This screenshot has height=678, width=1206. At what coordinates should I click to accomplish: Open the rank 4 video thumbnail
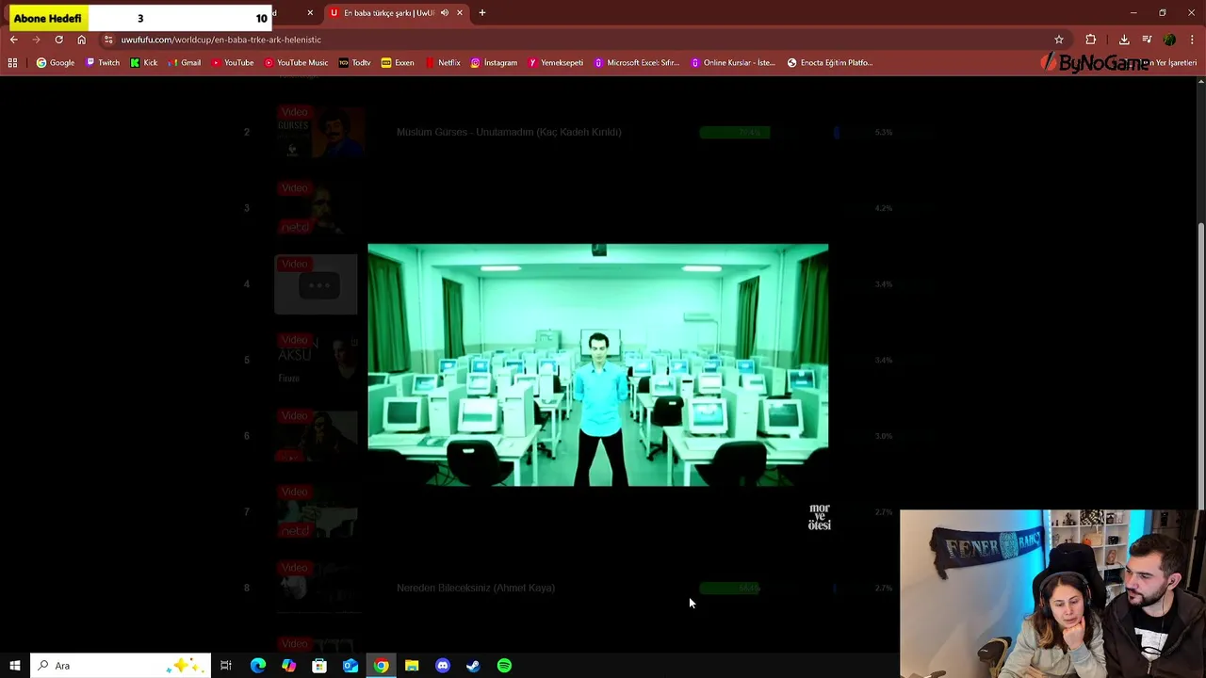(317, 284)
